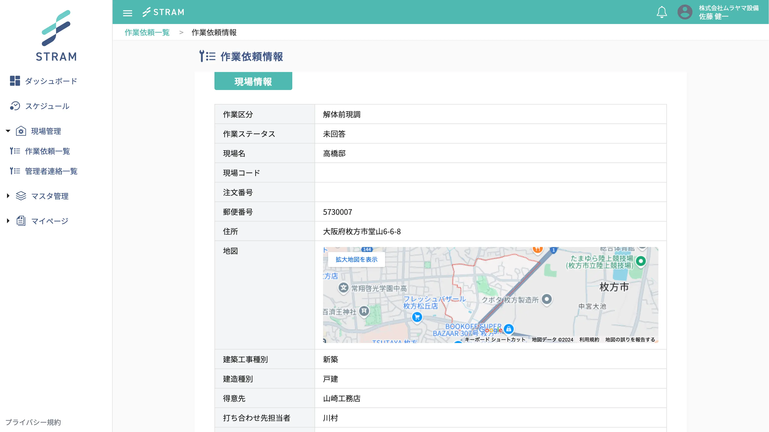Click the notification bell icon
769x432 pixels.
coord(662,12)
